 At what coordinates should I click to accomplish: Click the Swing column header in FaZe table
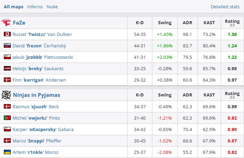coord(165,23)
